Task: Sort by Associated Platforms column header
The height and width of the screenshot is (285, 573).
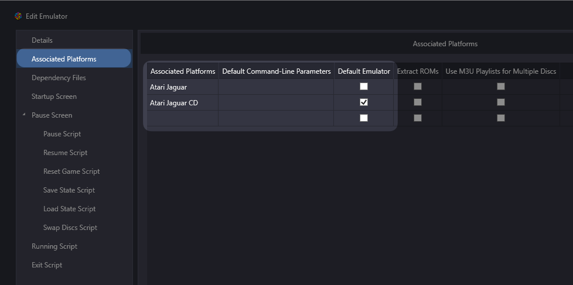Action: [183, 71]
